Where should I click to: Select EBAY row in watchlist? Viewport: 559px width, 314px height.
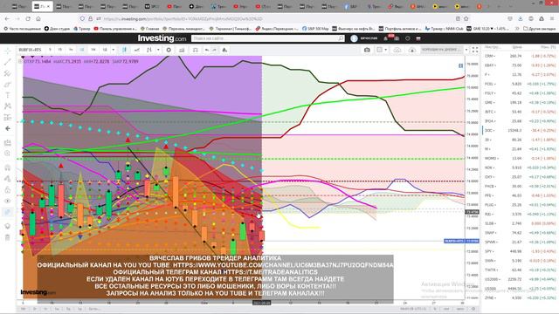click(520, 65)
